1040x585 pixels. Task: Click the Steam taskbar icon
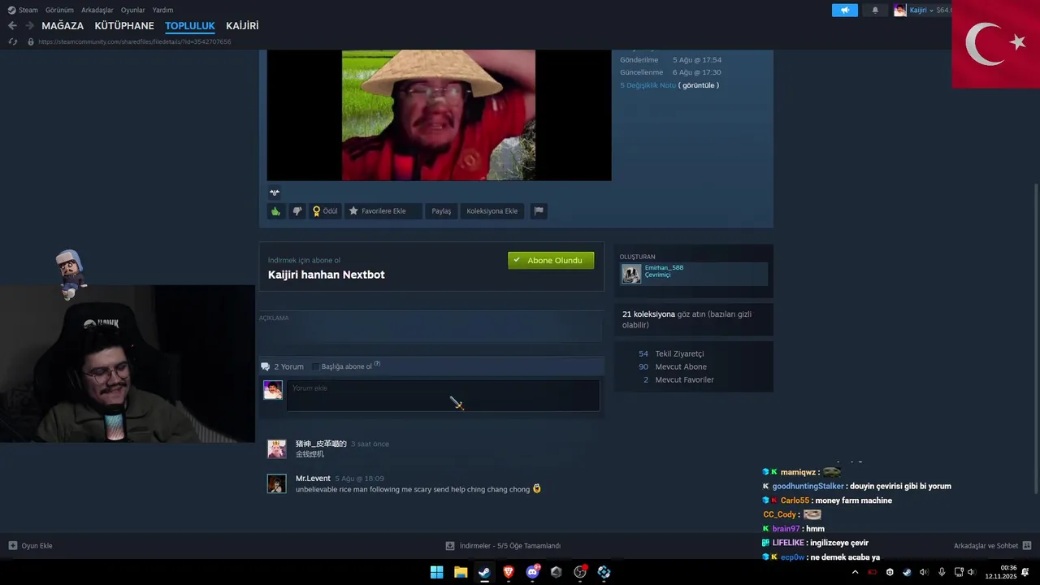tap(484, 572)
